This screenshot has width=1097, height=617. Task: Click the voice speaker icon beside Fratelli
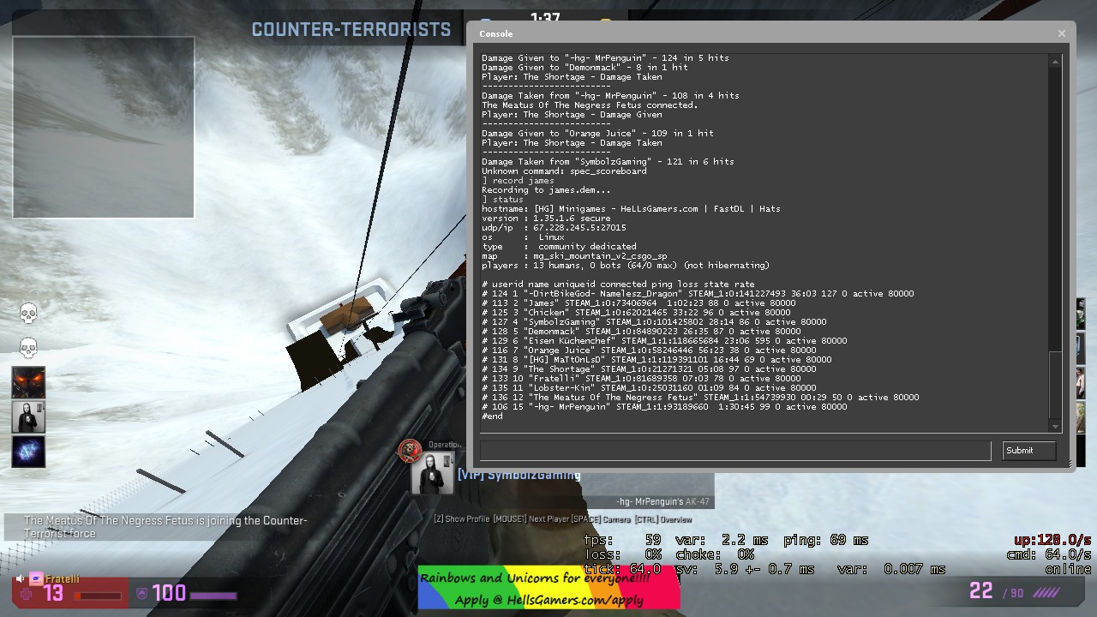tap(20, 578)
